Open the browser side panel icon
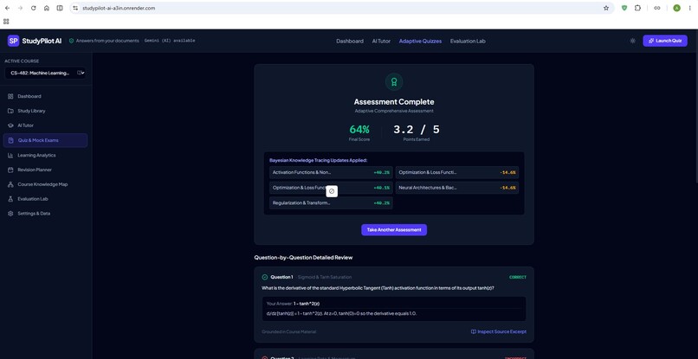The image size is (698, 359). coord(60,8)
